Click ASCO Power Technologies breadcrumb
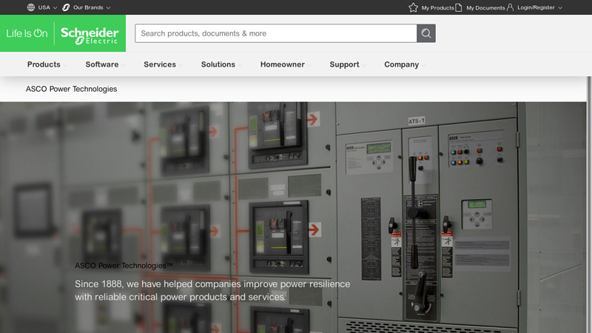This screenshot has height=333, width=592. pyautogui.click(x=71, y=89)
